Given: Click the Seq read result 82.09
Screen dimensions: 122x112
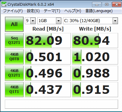Looking at the screenshot, I should (x=48, y=41).
